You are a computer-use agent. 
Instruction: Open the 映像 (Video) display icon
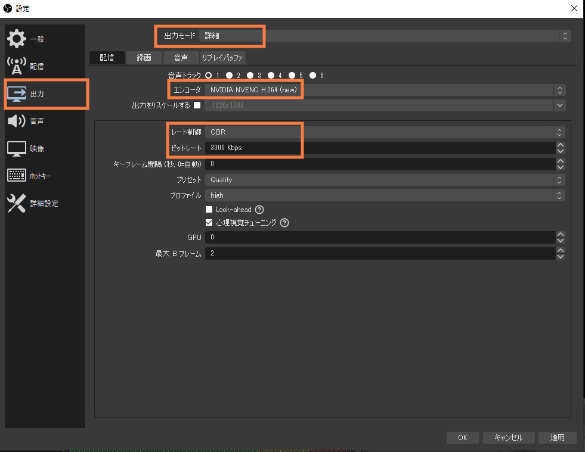[17, 149]
